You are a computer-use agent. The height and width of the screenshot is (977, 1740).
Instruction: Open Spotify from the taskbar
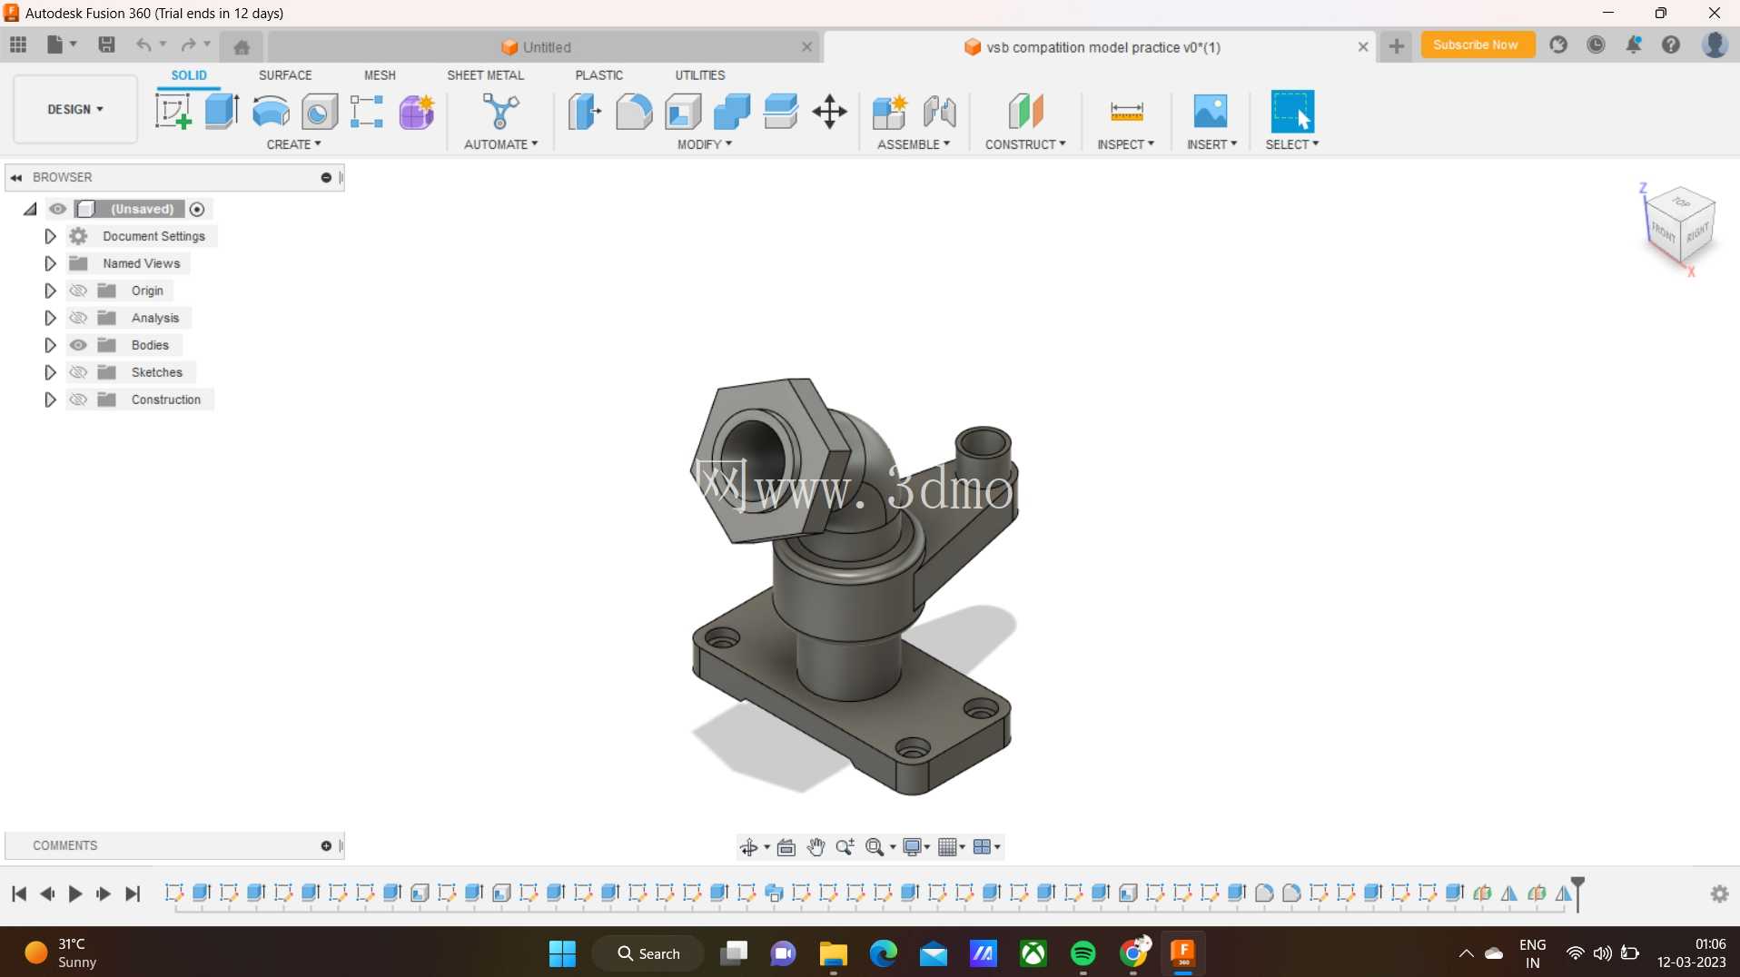1083,953
